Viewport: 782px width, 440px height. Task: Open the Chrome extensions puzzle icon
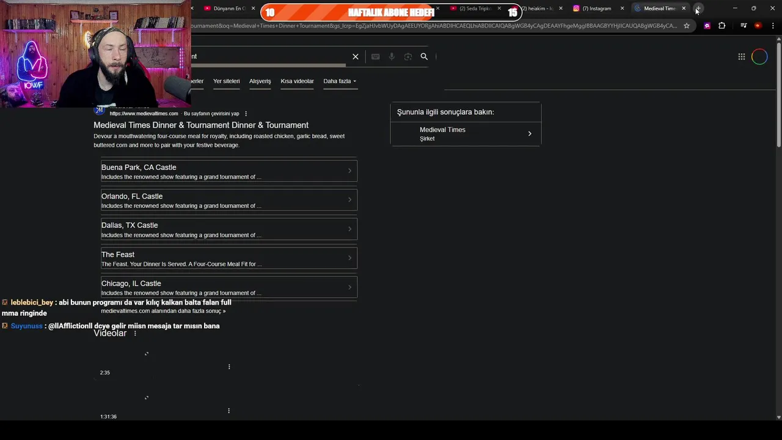722,26
